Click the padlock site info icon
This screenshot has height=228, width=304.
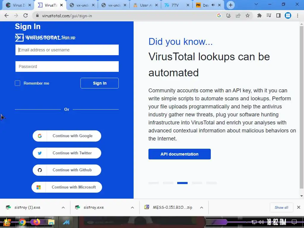(x=37, y=15)
